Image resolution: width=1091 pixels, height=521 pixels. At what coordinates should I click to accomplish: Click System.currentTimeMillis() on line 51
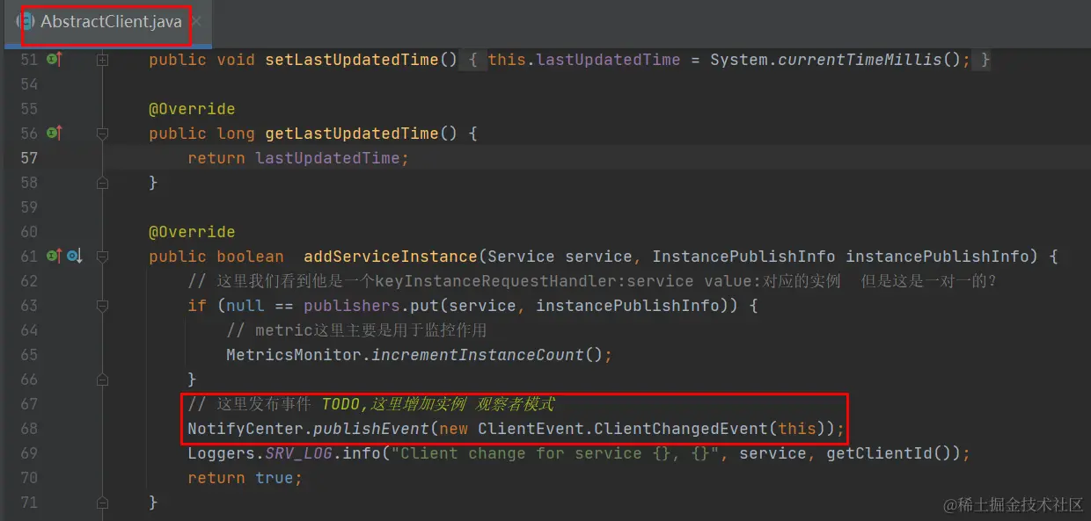(x=836, y=60)
